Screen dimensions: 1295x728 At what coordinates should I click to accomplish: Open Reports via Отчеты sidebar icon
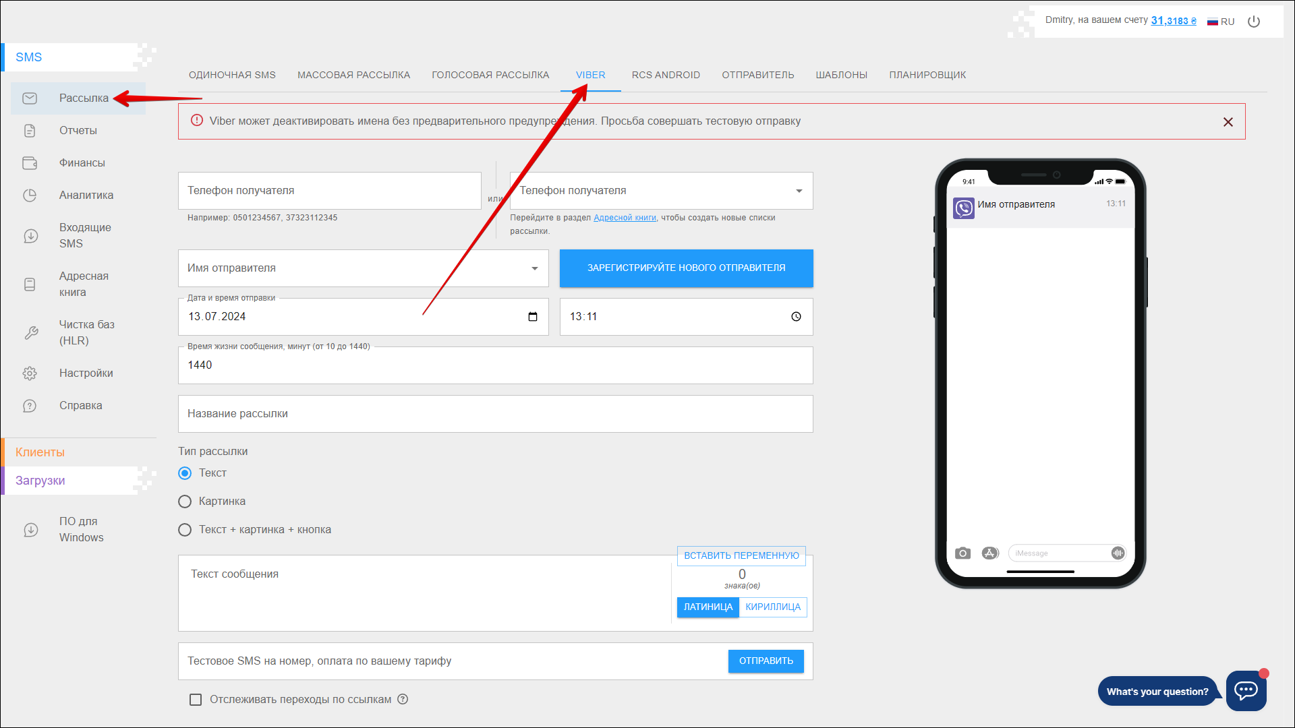[30, 131]
